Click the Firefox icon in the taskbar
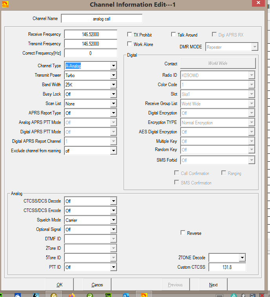This screenshot has height=297, width=270. (71, 295)
